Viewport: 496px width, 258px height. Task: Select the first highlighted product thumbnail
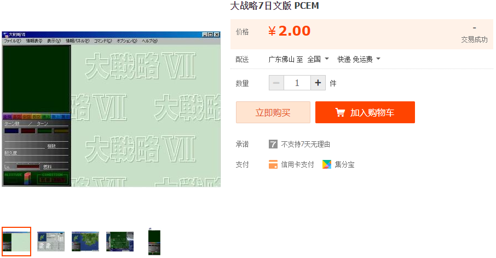(16, 242)
